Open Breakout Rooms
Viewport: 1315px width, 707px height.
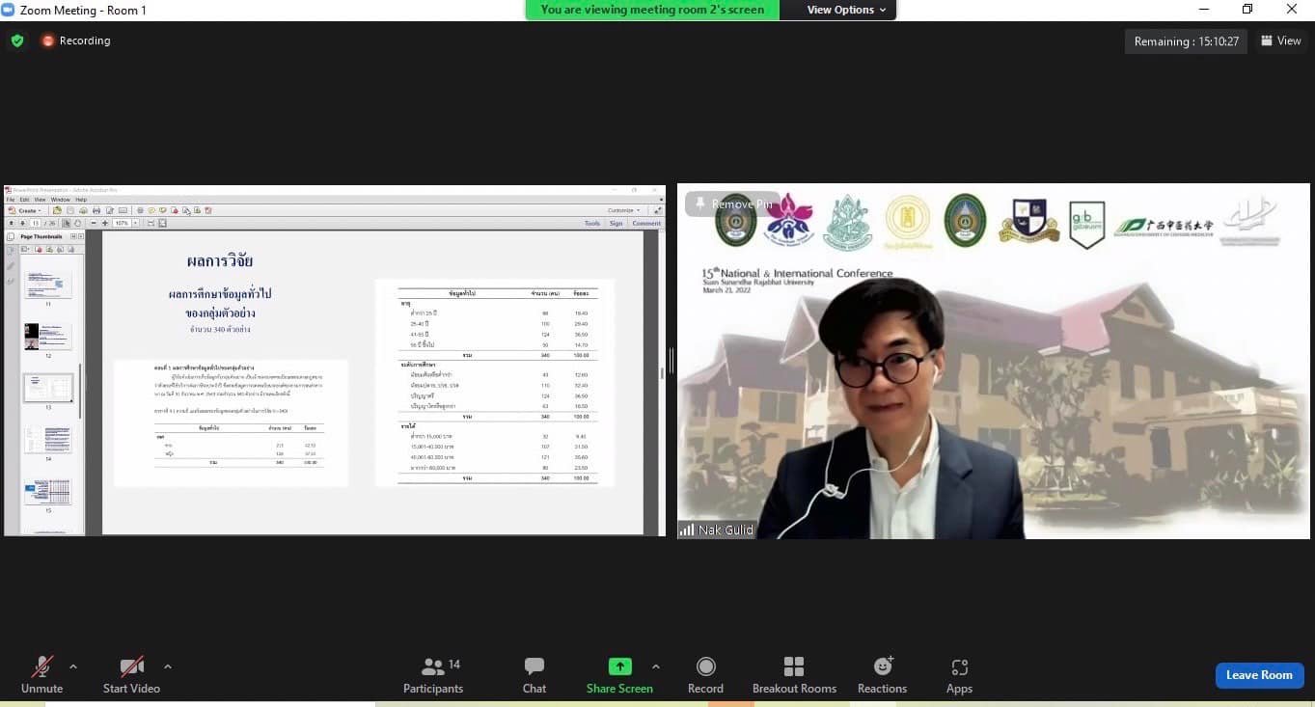(794, 667)
